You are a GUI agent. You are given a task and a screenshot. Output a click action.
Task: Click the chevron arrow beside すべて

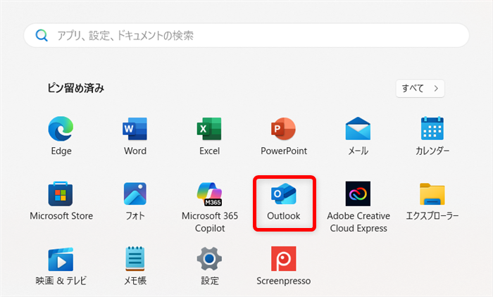(436, 89)
